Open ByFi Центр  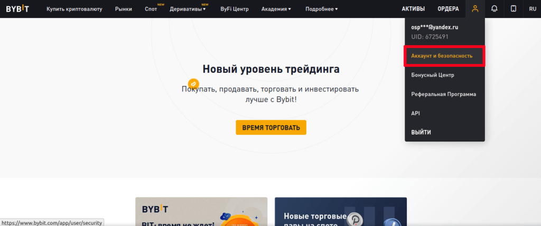pos(234,9)
